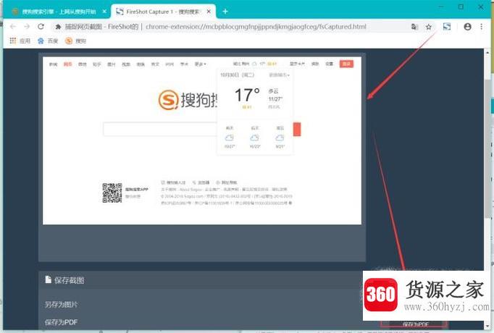Close the Sogou search engine tab
Viewport: 494px width, 333px height.
pos(104,12)
